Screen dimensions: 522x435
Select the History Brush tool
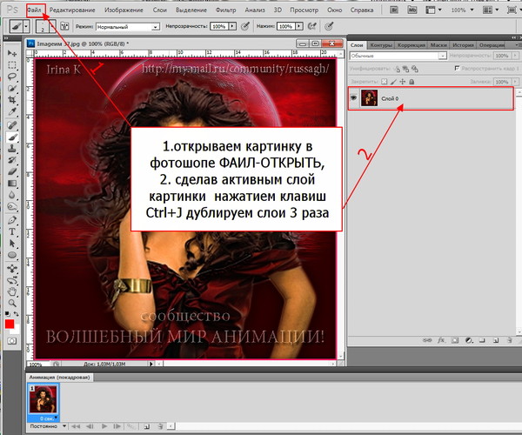tap(12, 160)
